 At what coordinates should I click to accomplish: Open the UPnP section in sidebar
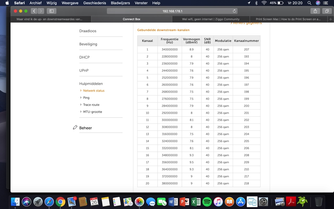pos(84,71)
